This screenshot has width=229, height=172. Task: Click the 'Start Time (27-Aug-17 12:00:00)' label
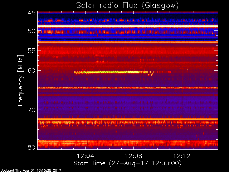(x=127, y=163)
